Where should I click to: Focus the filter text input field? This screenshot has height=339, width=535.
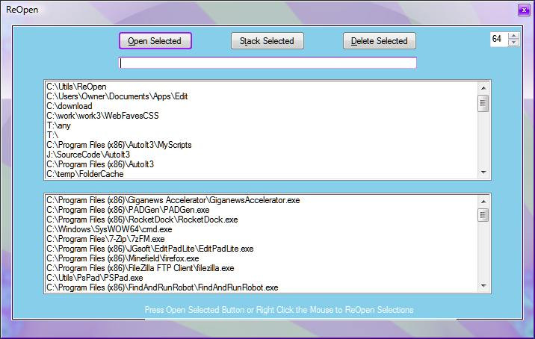267,63
